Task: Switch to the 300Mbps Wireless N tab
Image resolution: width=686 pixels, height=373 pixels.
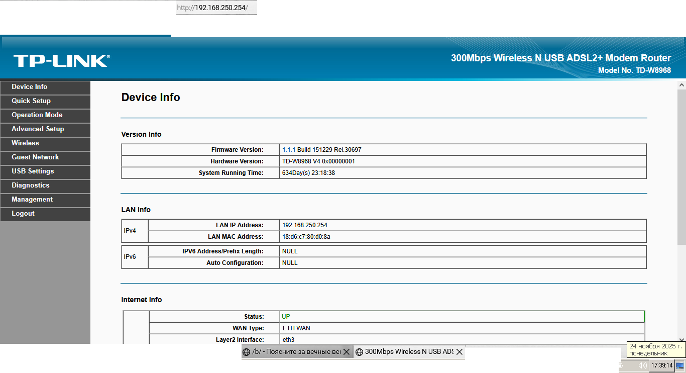Action: [x=409, y=352]
